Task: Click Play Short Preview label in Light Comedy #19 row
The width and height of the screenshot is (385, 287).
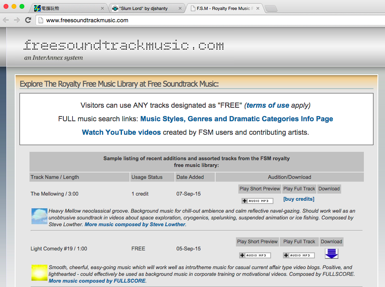Action: tap(257, 242)
